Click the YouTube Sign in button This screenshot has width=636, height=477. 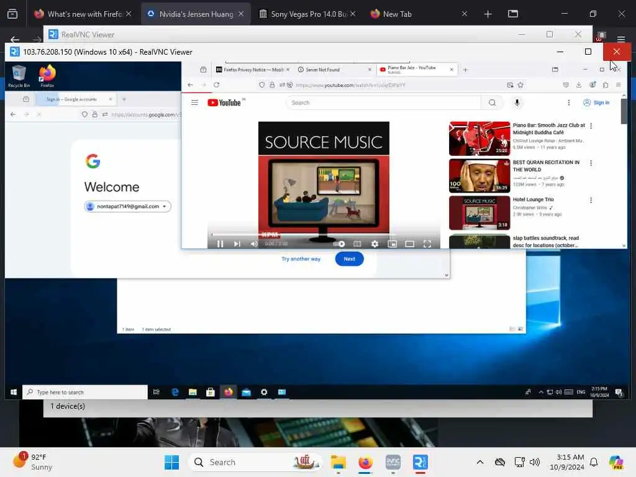point(596,102)
